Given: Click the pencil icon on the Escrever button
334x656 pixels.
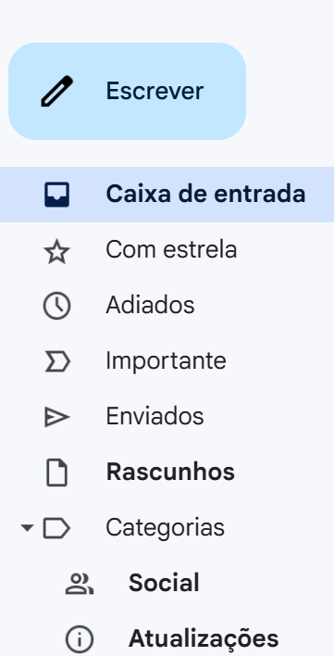Looking at the screenshot, I should [x=56, y=91].
